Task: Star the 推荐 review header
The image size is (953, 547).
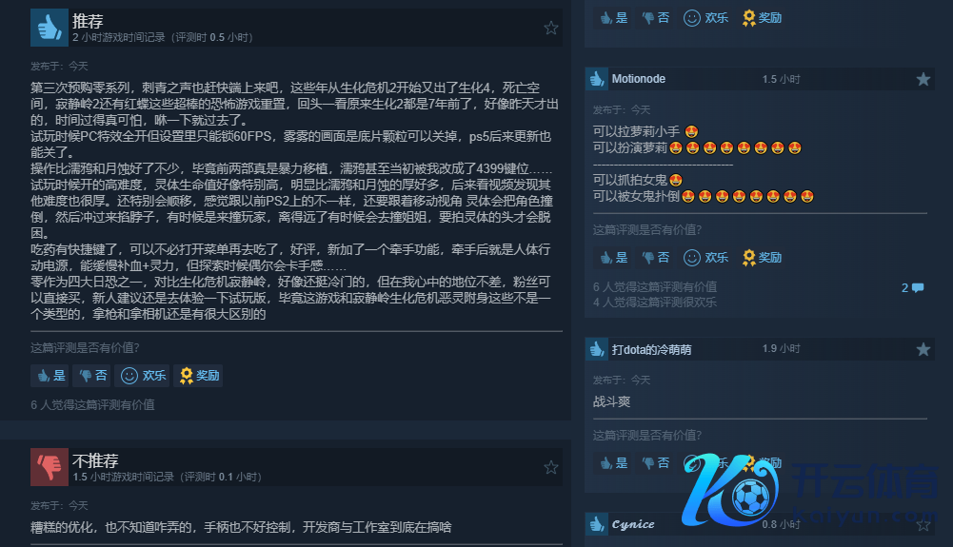Action: [x=550, y=28]
